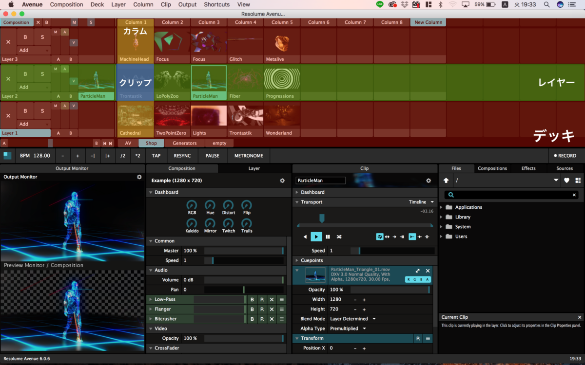Image resolution: width=585 pixels, height=365 pixels.
Task: Open Blend Mode Layer Determined dropdown
Action: pyautogui.click(x=353, y=319)
